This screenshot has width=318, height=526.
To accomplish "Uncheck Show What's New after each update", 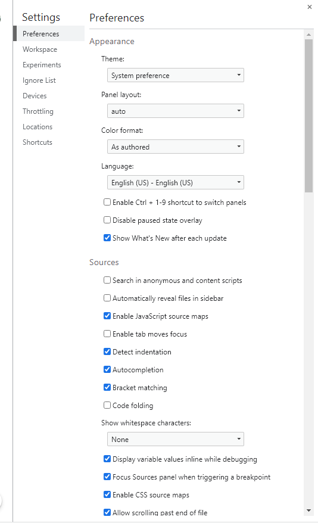I will [107, 238].
